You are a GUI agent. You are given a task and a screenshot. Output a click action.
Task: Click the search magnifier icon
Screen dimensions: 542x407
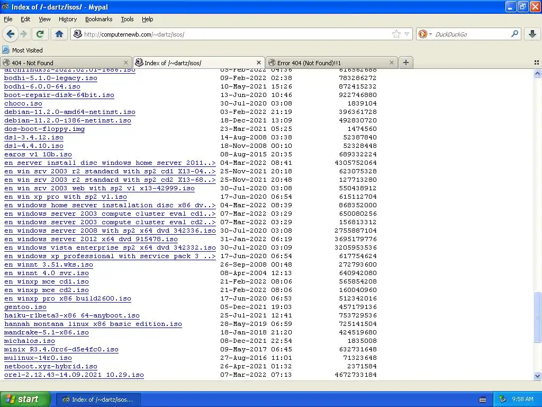pyautogui.click(x=514, y=33)
